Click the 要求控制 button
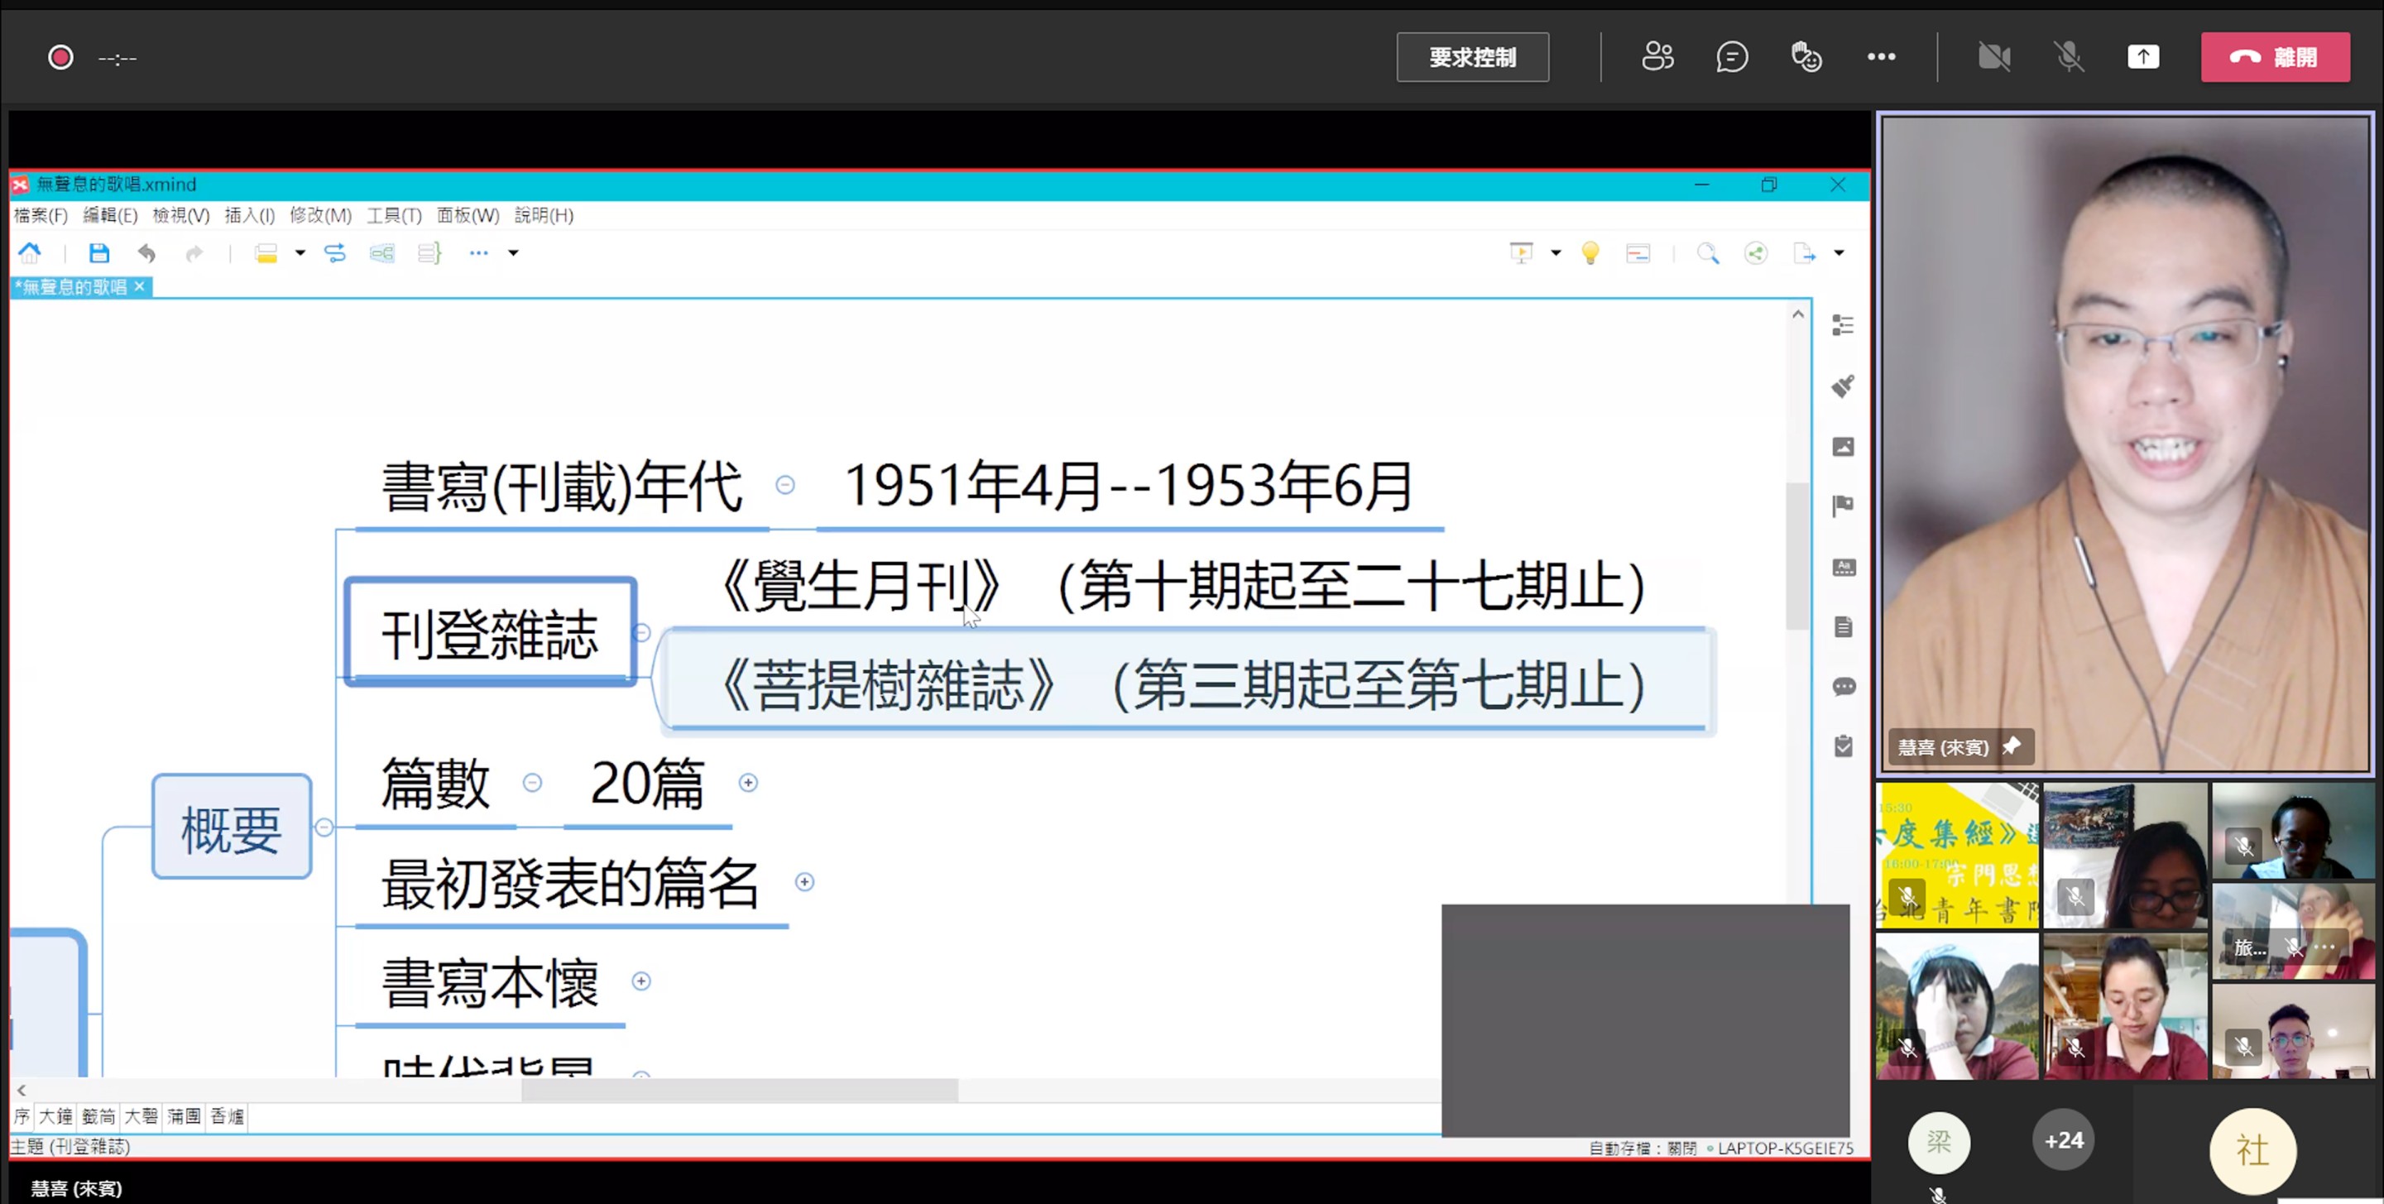Viewport: 2384px width, 1204px height. (1472, 57)
